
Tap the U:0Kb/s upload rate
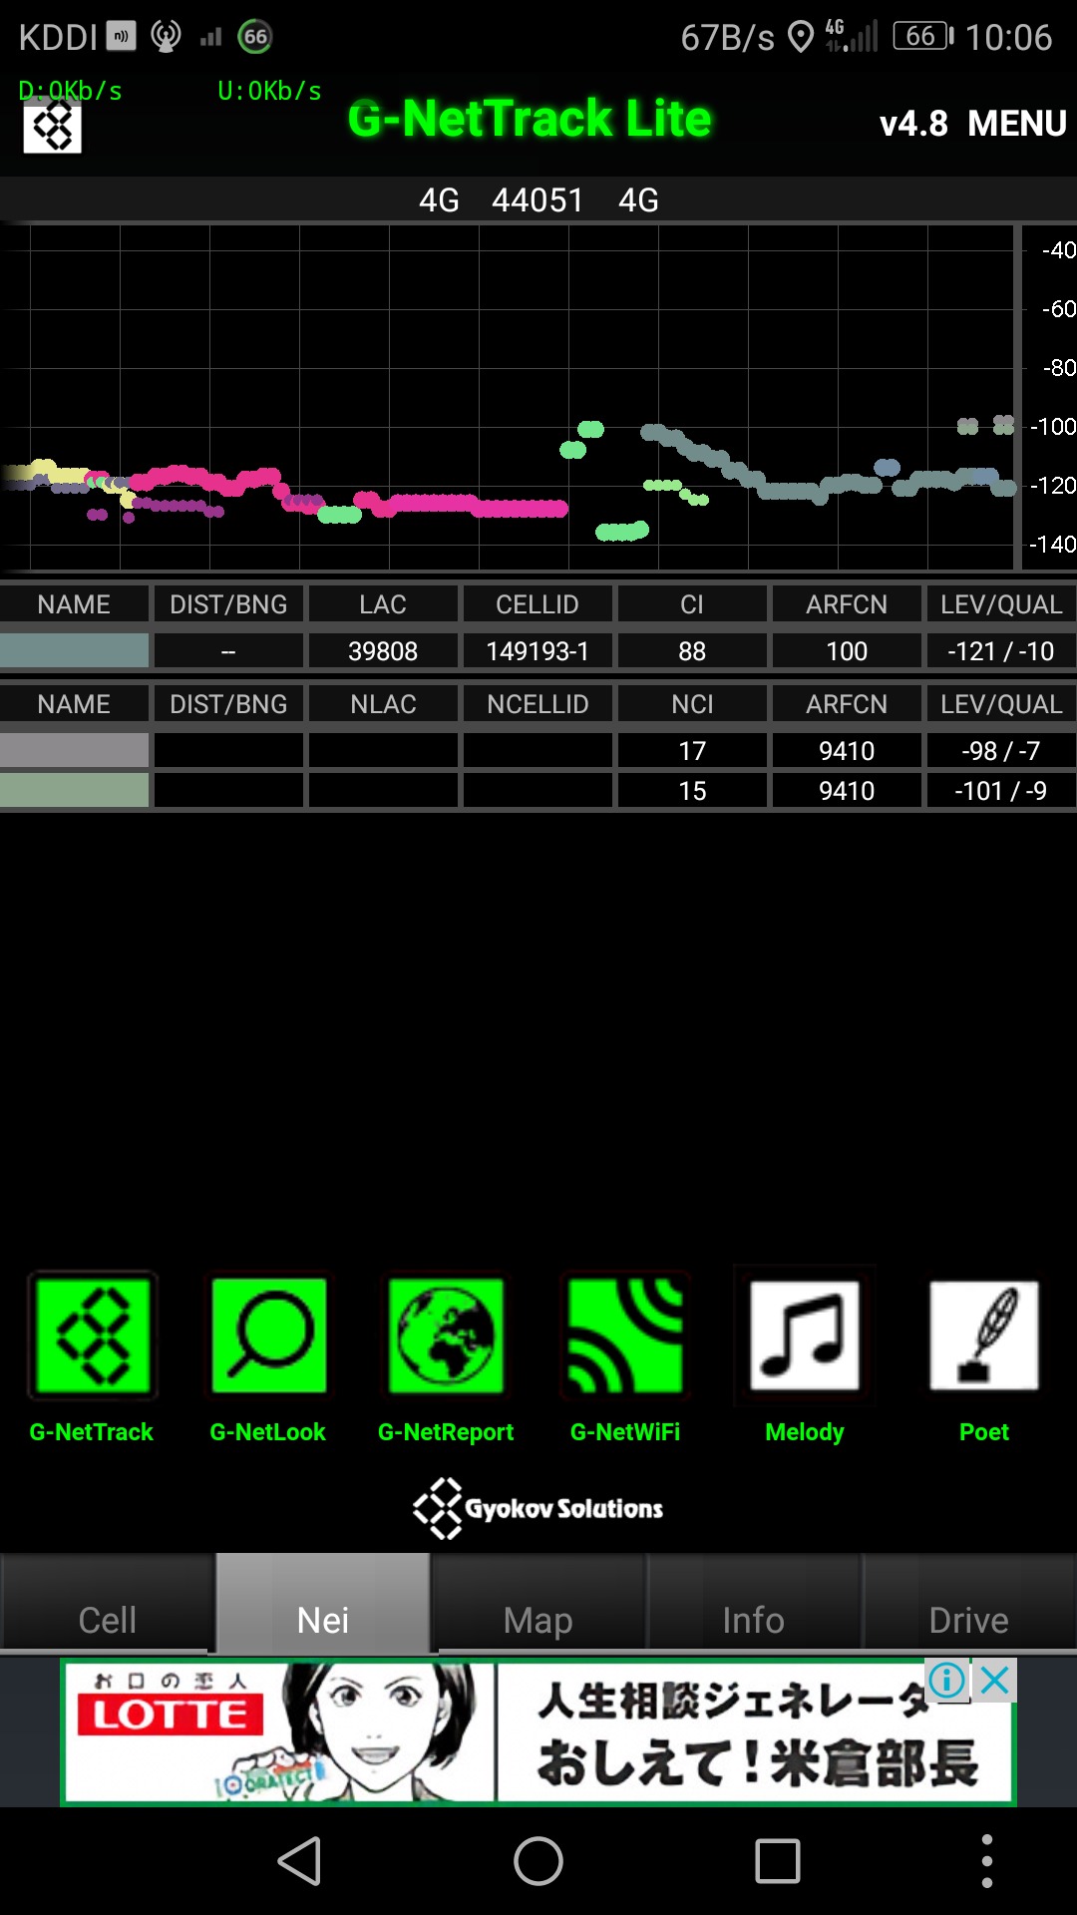coord(269,91)
